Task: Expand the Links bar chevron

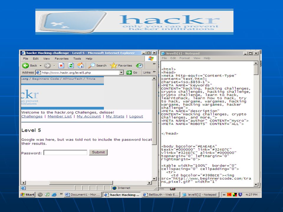Action: [154, 72]
